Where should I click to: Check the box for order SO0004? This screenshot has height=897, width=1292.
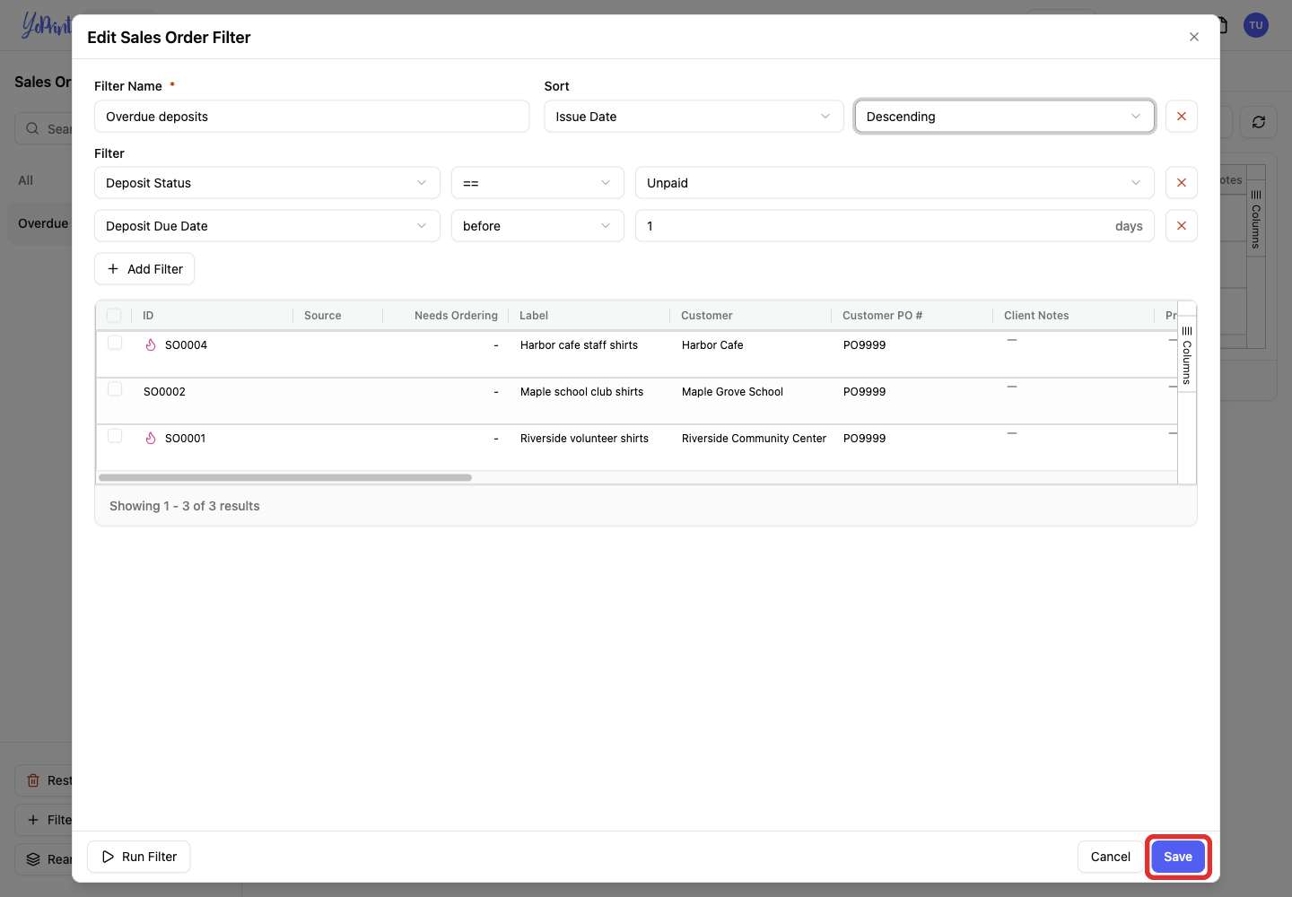point(115,343)
